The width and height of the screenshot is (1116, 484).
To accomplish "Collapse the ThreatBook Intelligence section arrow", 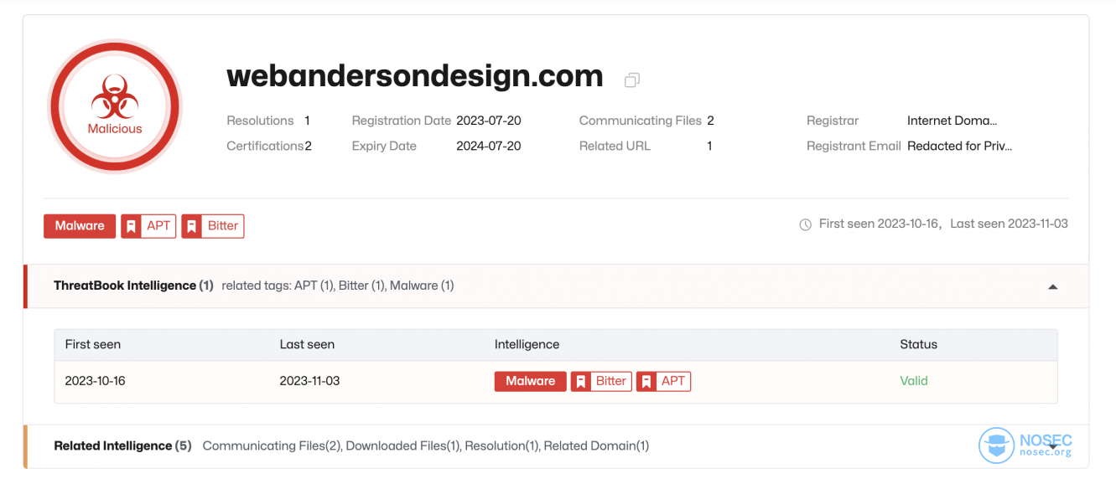I will (x=1052, y=286).
